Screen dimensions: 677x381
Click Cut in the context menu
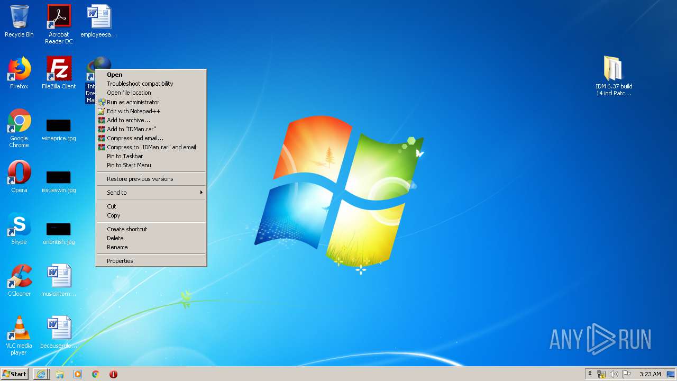tap(151, 206)
